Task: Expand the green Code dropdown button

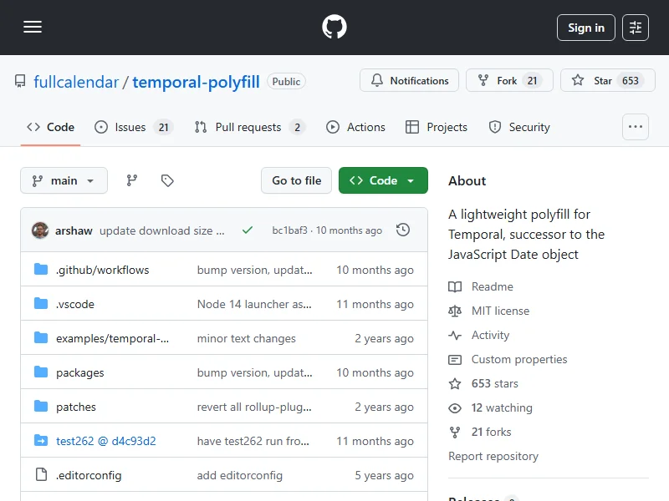Action: (x=383, y=180)
